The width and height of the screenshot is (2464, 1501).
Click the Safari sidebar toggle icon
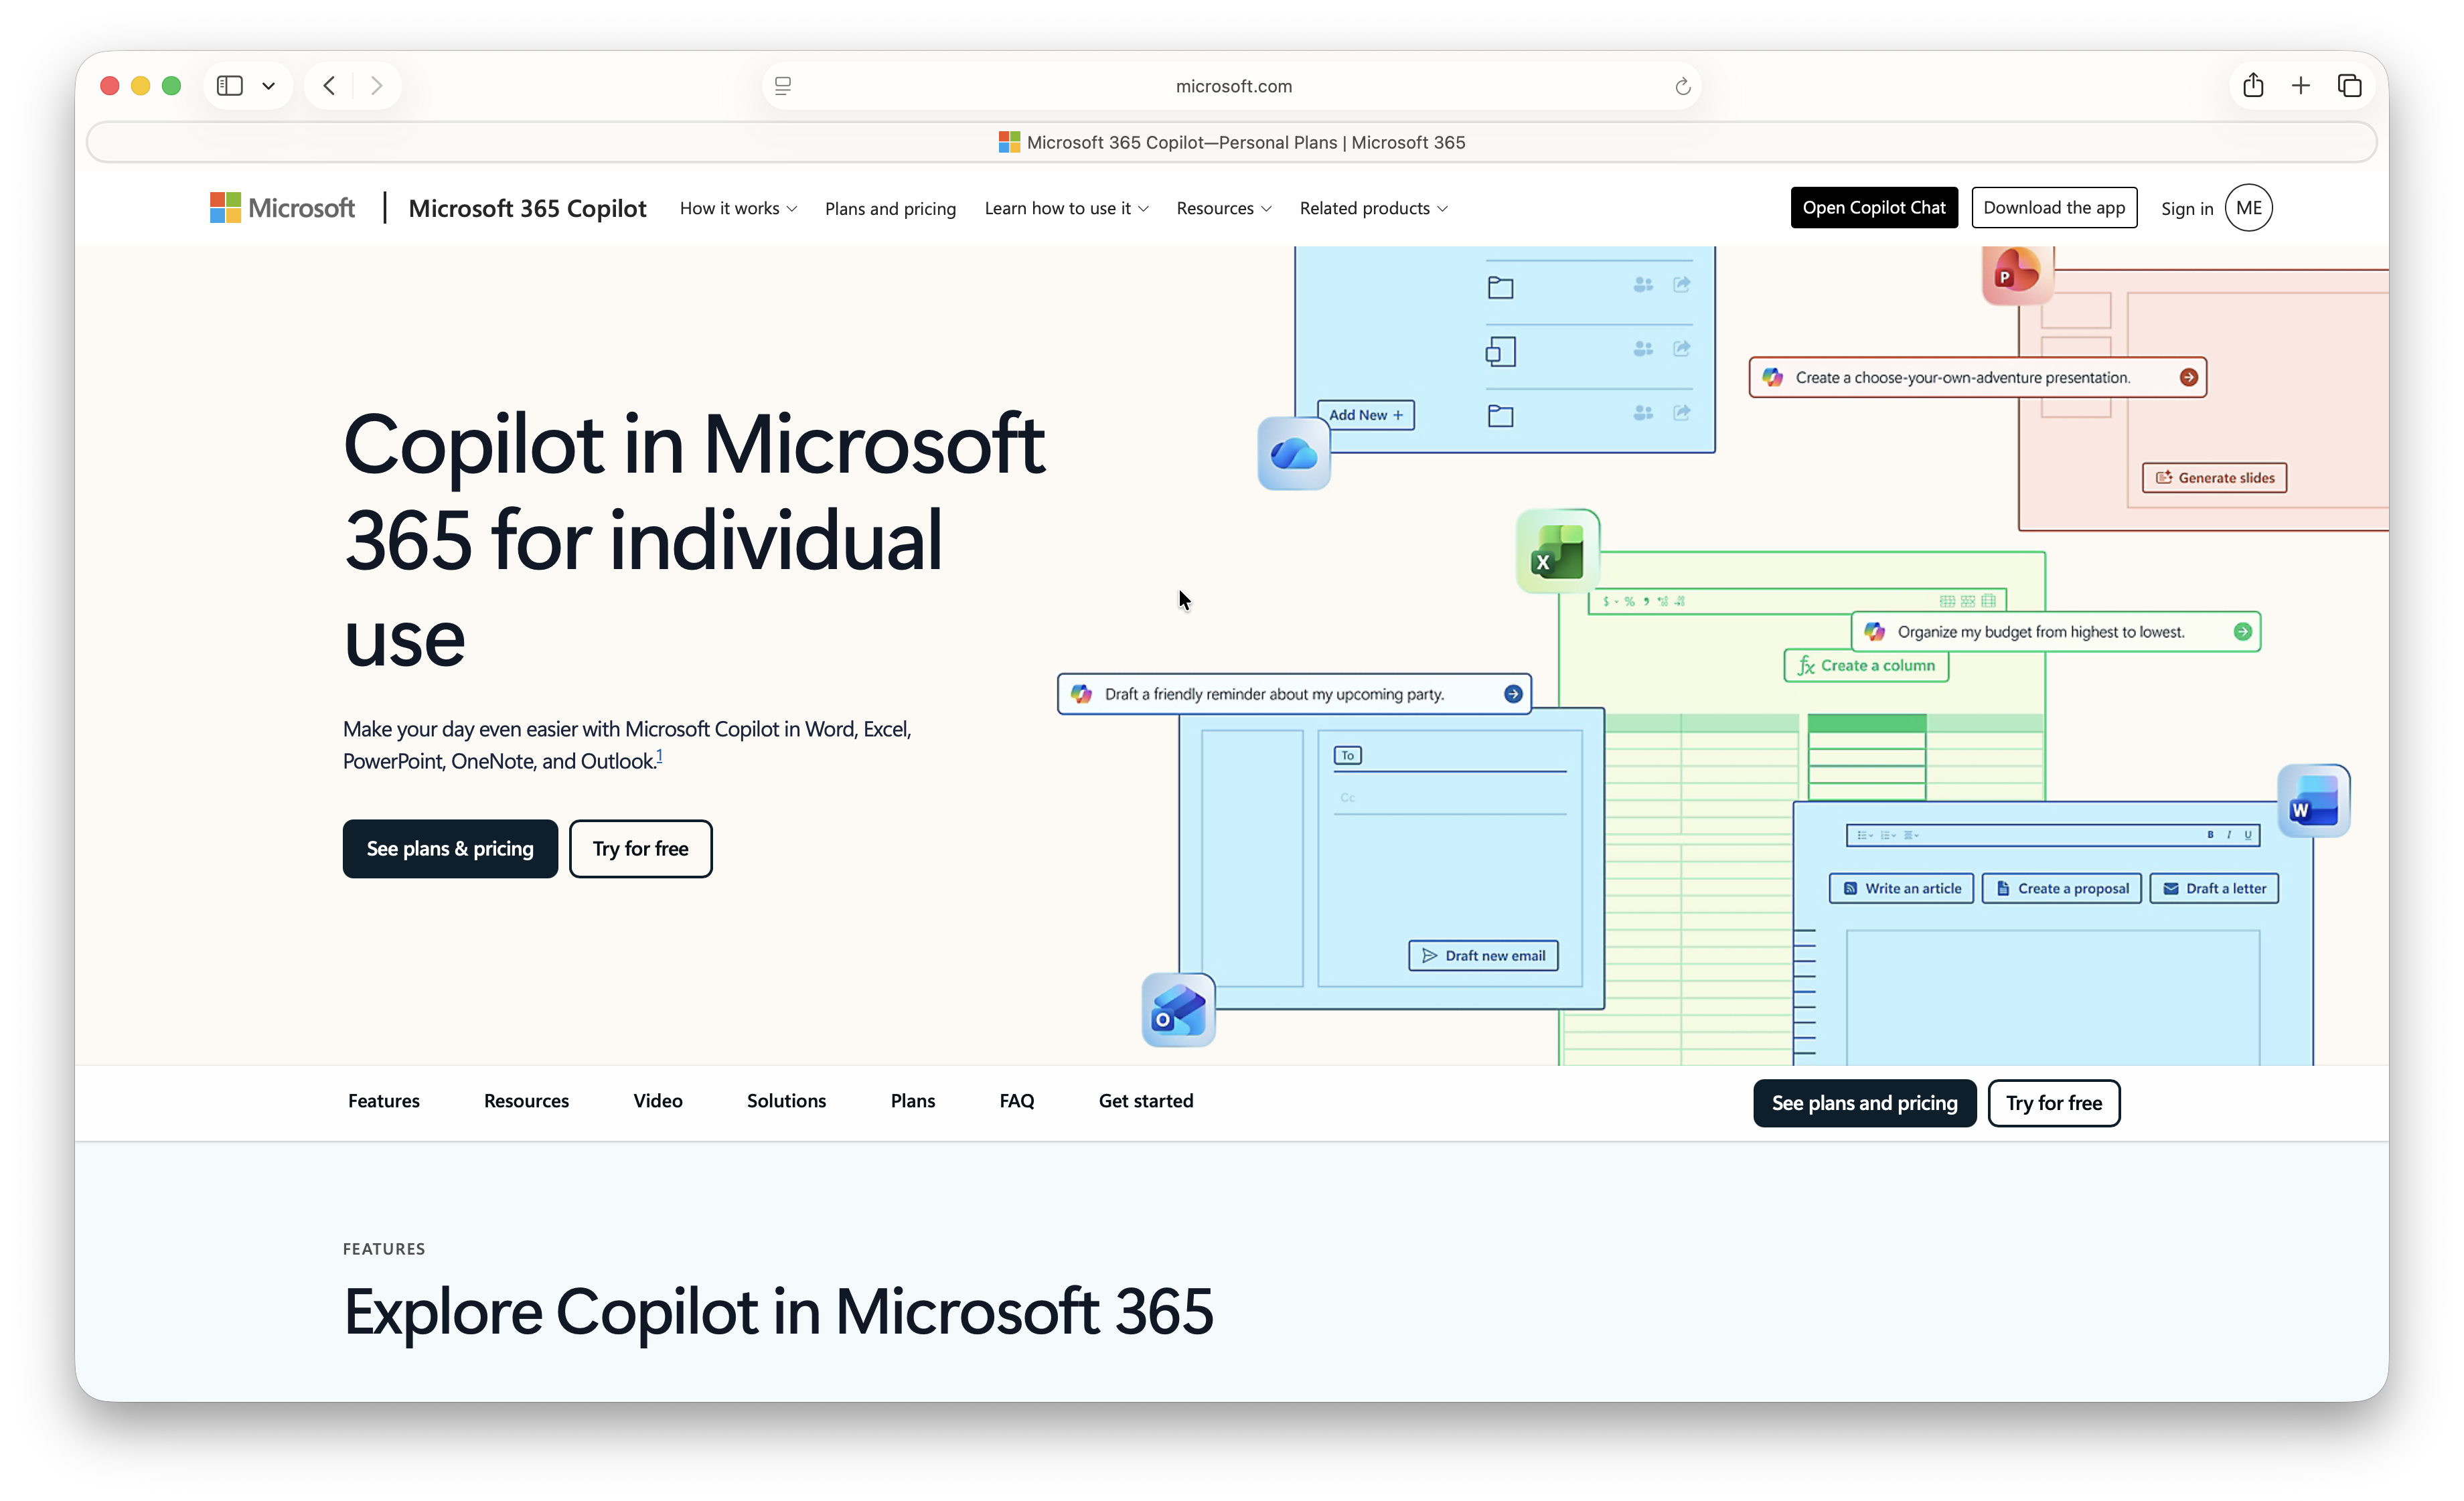coord(230,86)
